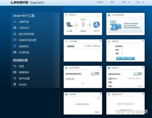Click the parental control triangle icon in sidebar
Viewport: 152px width, 118px height.
coord(15,34)
